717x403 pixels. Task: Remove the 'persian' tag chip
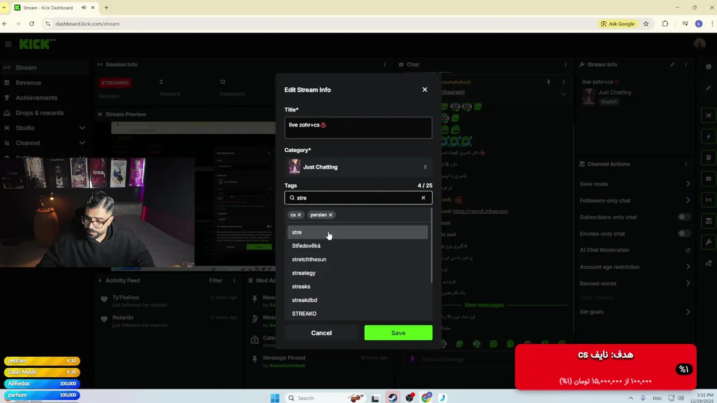pyautogui.click(x=330, y=215)
